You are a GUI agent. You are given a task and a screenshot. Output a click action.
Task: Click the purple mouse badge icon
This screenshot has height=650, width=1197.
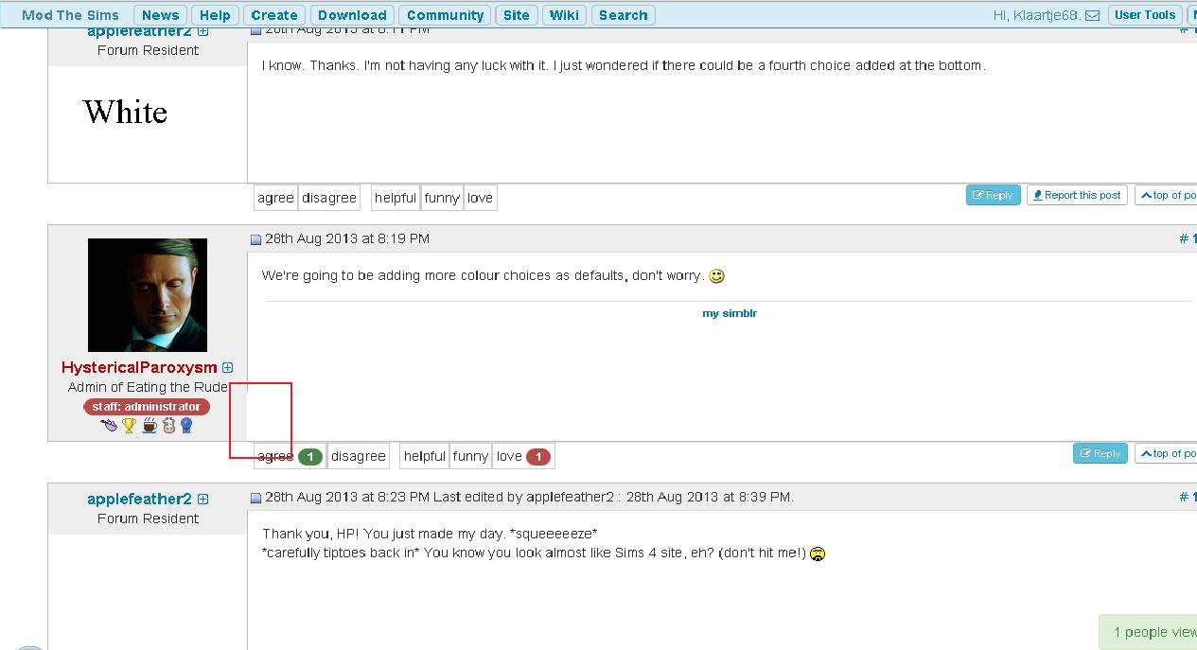pos(108,425)
